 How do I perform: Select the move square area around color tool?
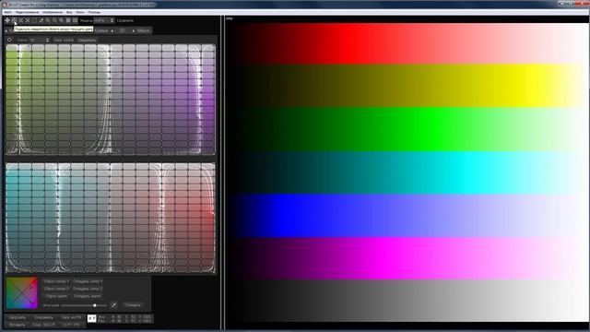click(14, 20)
